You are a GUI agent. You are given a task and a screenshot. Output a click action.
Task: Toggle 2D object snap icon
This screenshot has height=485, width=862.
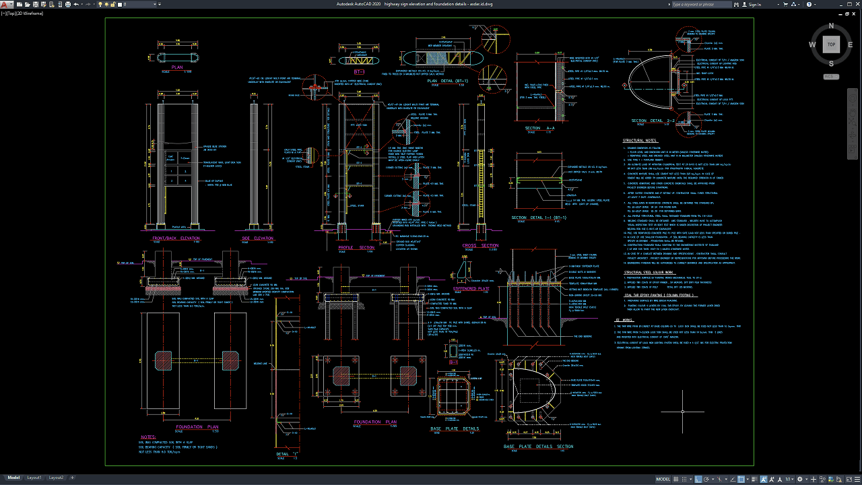point(741,480)
